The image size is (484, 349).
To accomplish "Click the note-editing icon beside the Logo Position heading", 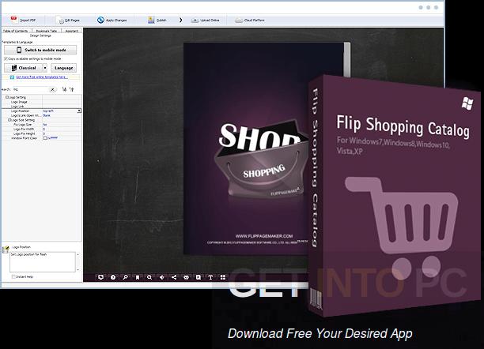I will 6,250.
